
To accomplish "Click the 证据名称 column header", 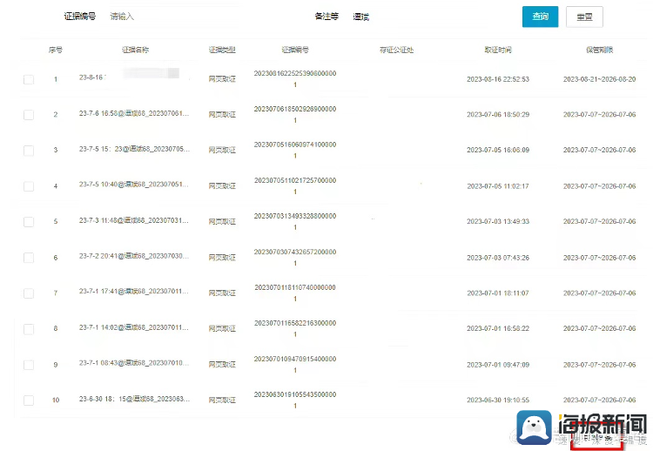I will pos(135,50).
